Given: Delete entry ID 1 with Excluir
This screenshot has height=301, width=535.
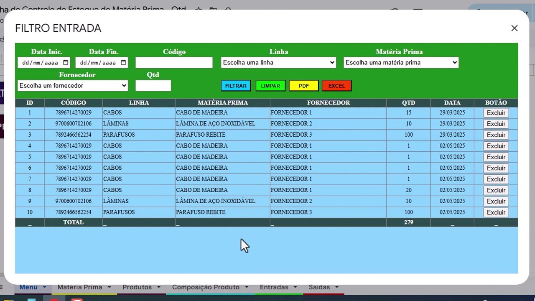Looking at the screenshot, I should (496, 113).
